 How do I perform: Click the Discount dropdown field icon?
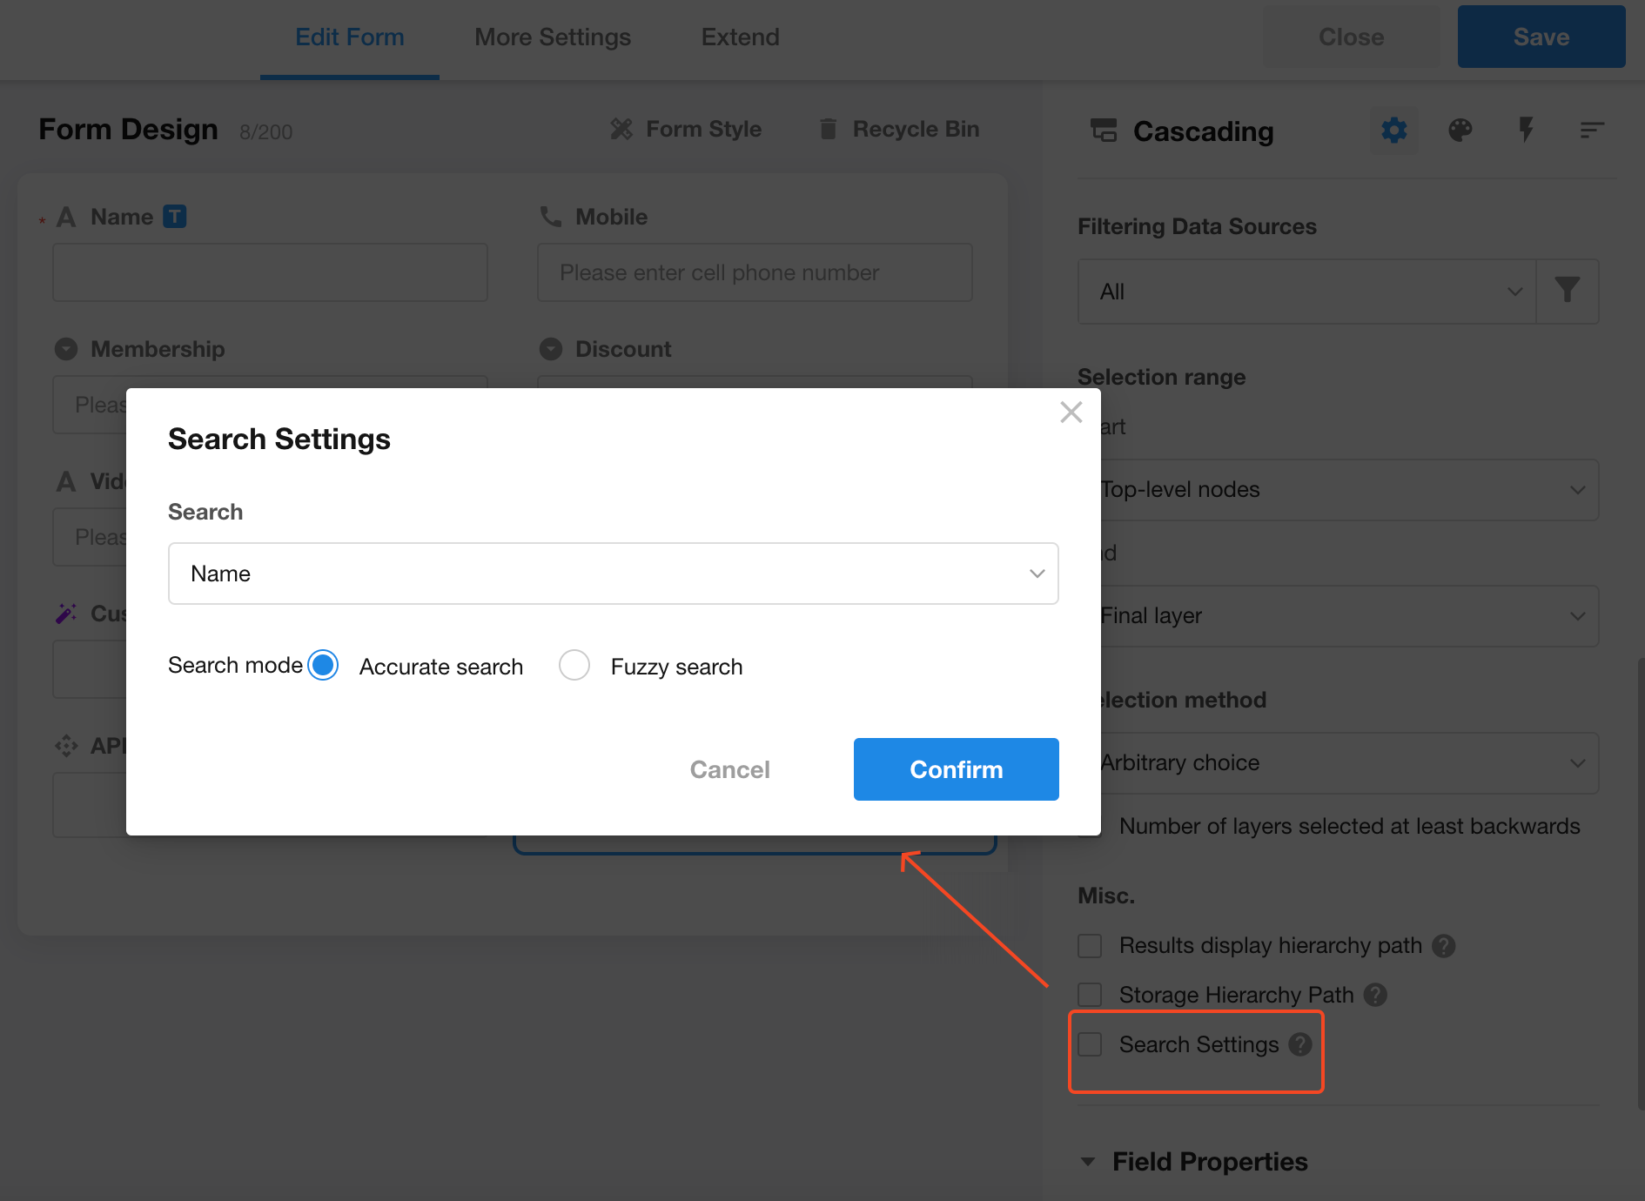[x=551, y=349]
